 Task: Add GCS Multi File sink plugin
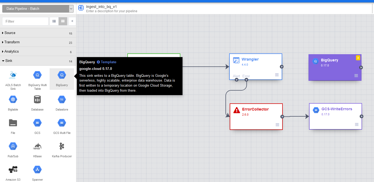click(x=62, y=126)
